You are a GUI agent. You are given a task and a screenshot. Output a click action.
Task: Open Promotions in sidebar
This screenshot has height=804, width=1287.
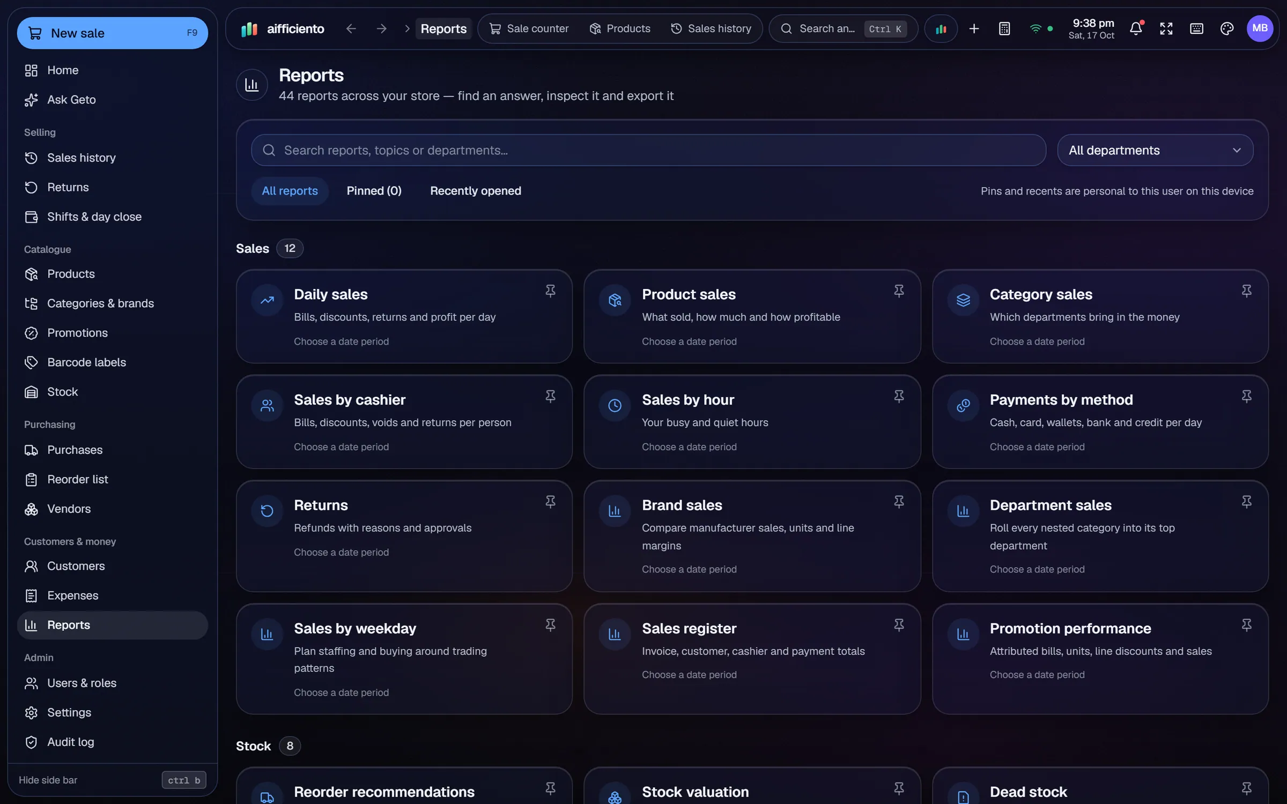click(113, 333)
